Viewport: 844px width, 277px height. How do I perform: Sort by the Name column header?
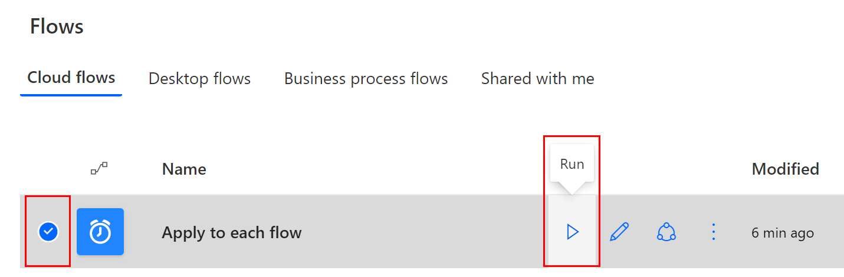click(184, 169)
